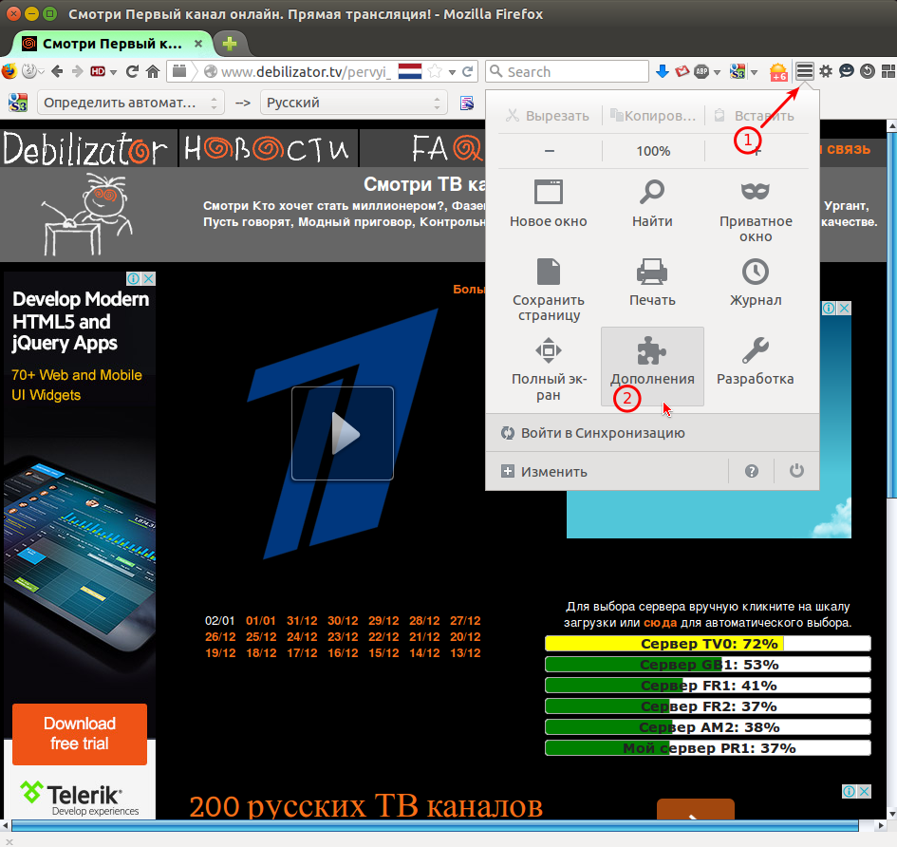Zoom out with the minus button

pyautogui.click(x=550, y=151)
